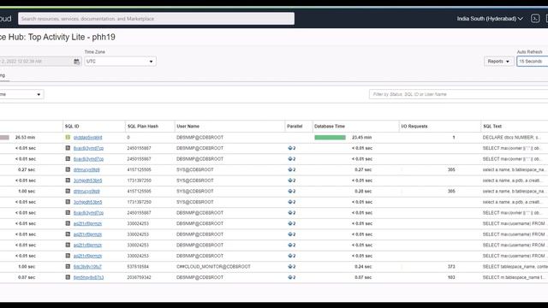Sort by SQL Plan Hash column header
Viewport: 548px width, 308px height.
[x=143, y=126]
